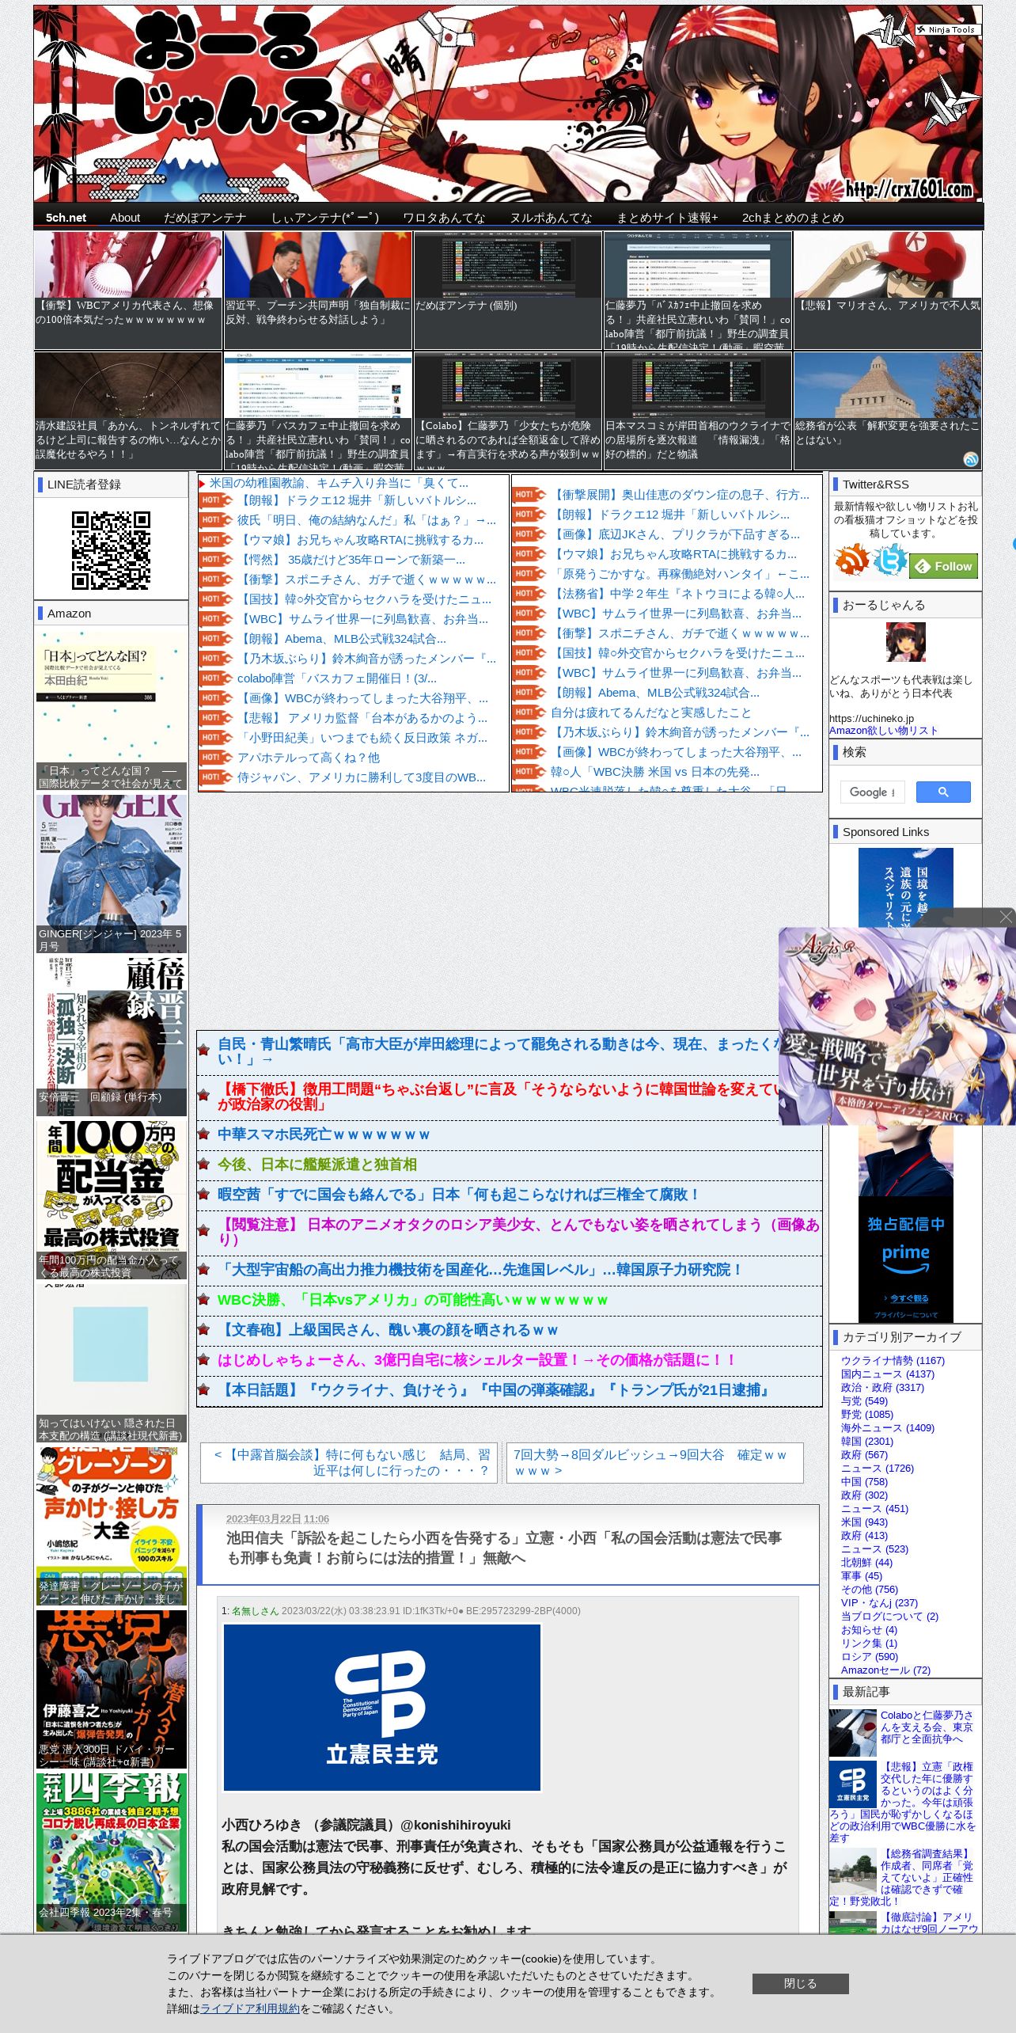Open headline 【本日話題】『ウクライナ、負けそう』
Image resolution: width=1016 pixels, height=2033 pixels.
pyautogui.click(x=495, y=1390)
